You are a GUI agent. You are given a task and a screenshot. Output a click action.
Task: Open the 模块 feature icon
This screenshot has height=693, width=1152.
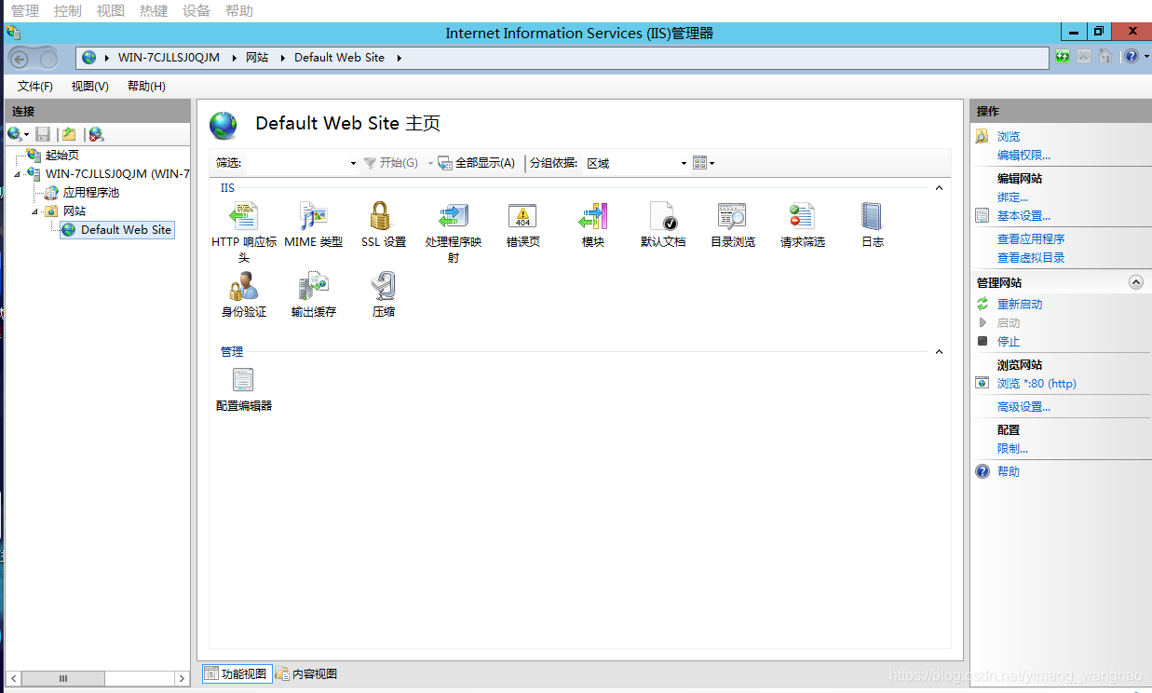pyautogui.click(x=592, y=217)
